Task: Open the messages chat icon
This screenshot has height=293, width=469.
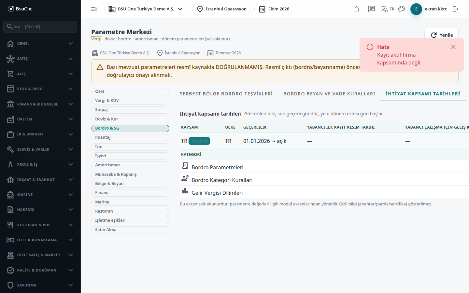Action: [372, 9]
